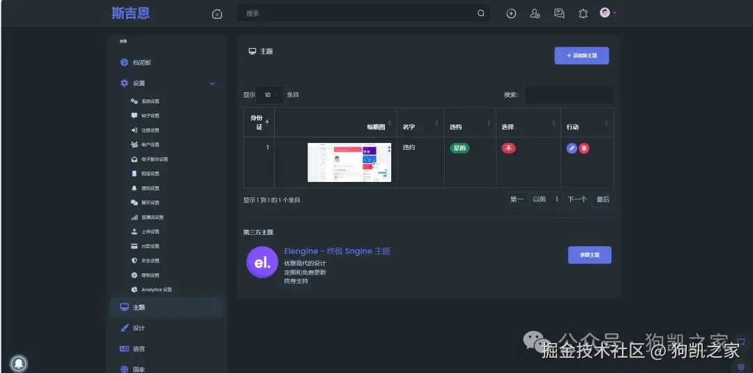Click the 第三方主题 heading
753x373 pixels.
coord(258,232)
